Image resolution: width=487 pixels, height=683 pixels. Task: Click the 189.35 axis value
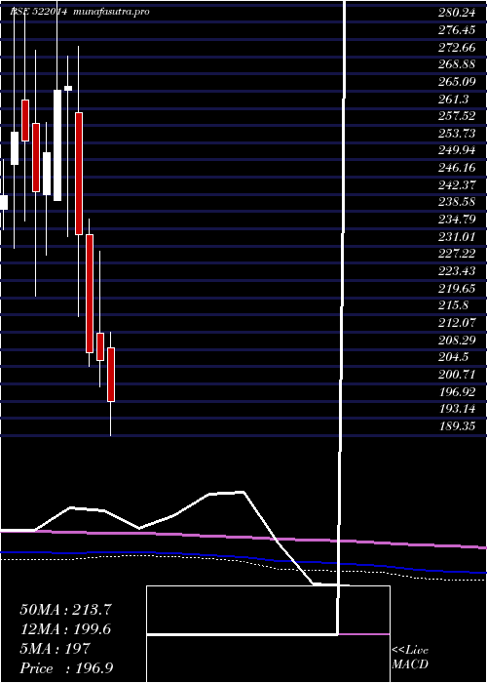457,426
